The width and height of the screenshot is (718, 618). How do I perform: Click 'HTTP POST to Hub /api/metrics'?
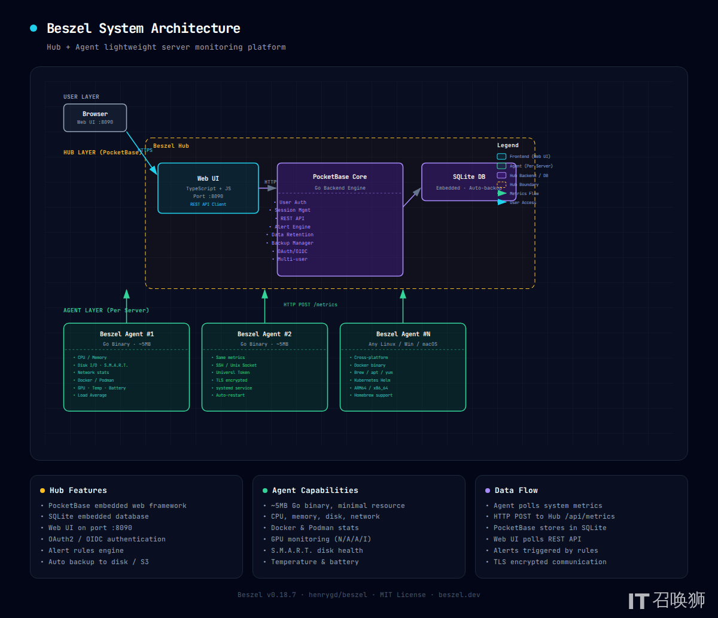[x=554, y=516]
